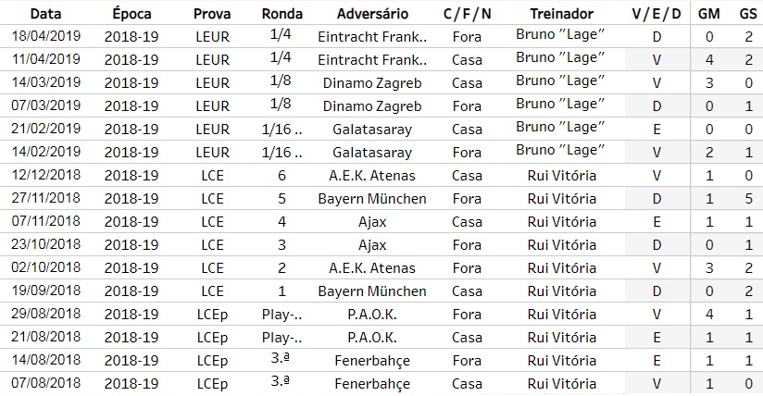
Task: Click Dinamo Zagreb in the 14/03/2019 row
Action: 371,83
